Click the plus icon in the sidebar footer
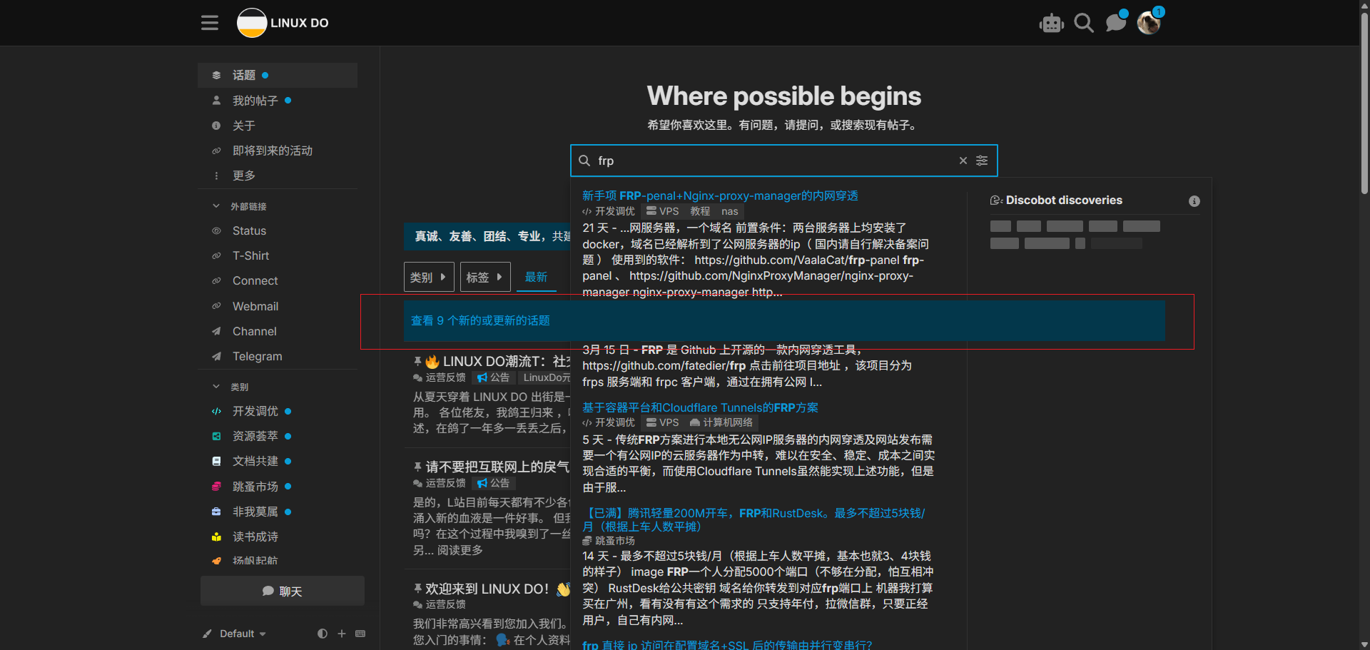The width and height of the screenshot is (1370, 650). tap(342, 634)
